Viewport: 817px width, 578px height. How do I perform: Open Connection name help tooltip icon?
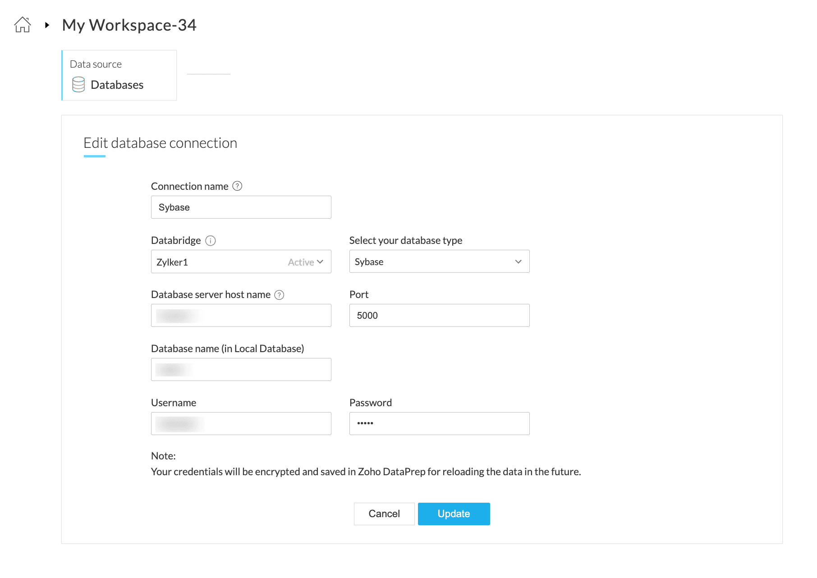click(237, 186)
